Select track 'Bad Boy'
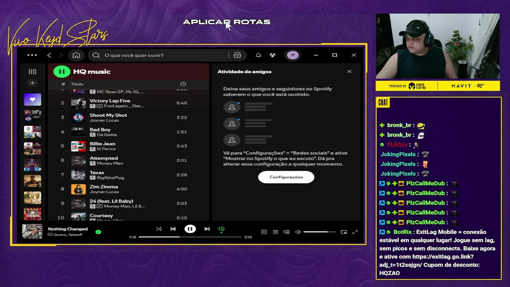Screen dimensions: 510x287 pyautogui.click(x=100, y=130)
